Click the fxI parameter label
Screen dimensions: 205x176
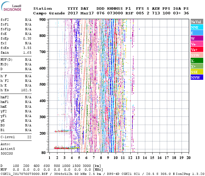pos(4,43)
